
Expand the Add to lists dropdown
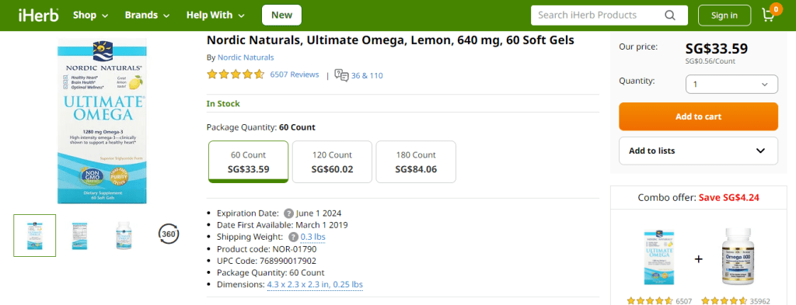pyautogui.click(x=698, y=151)
